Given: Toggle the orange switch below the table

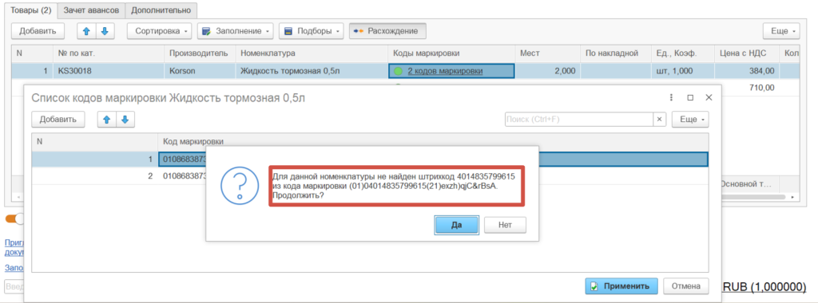Looking at the screenshot, I should tap(14, 218).
